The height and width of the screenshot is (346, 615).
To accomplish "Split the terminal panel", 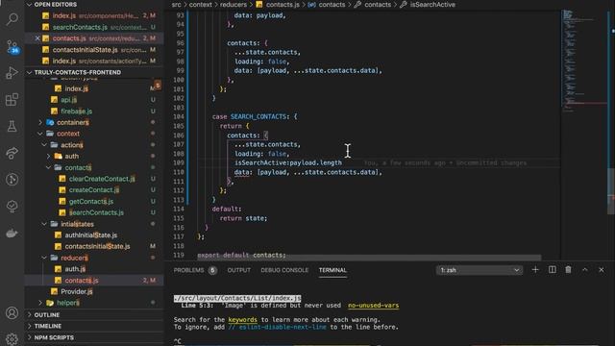I will point(552,270).
